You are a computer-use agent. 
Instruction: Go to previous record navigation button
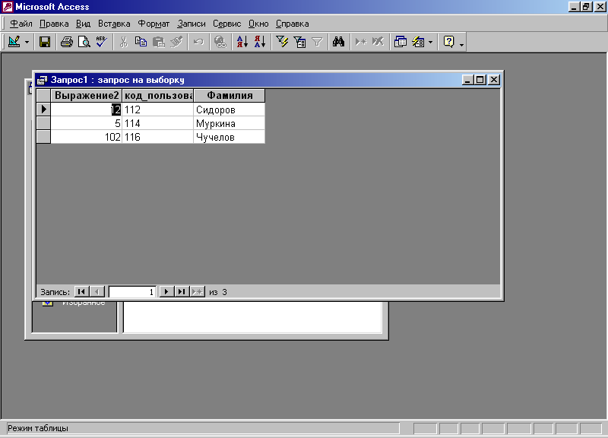click(97, 292)
